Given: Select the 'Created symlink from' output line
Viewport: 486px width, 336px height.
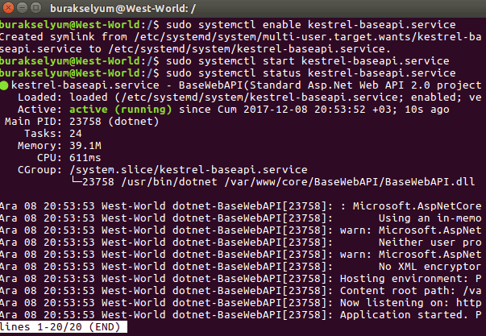Looking at the screenshot, I should click(x=240, y=36).
